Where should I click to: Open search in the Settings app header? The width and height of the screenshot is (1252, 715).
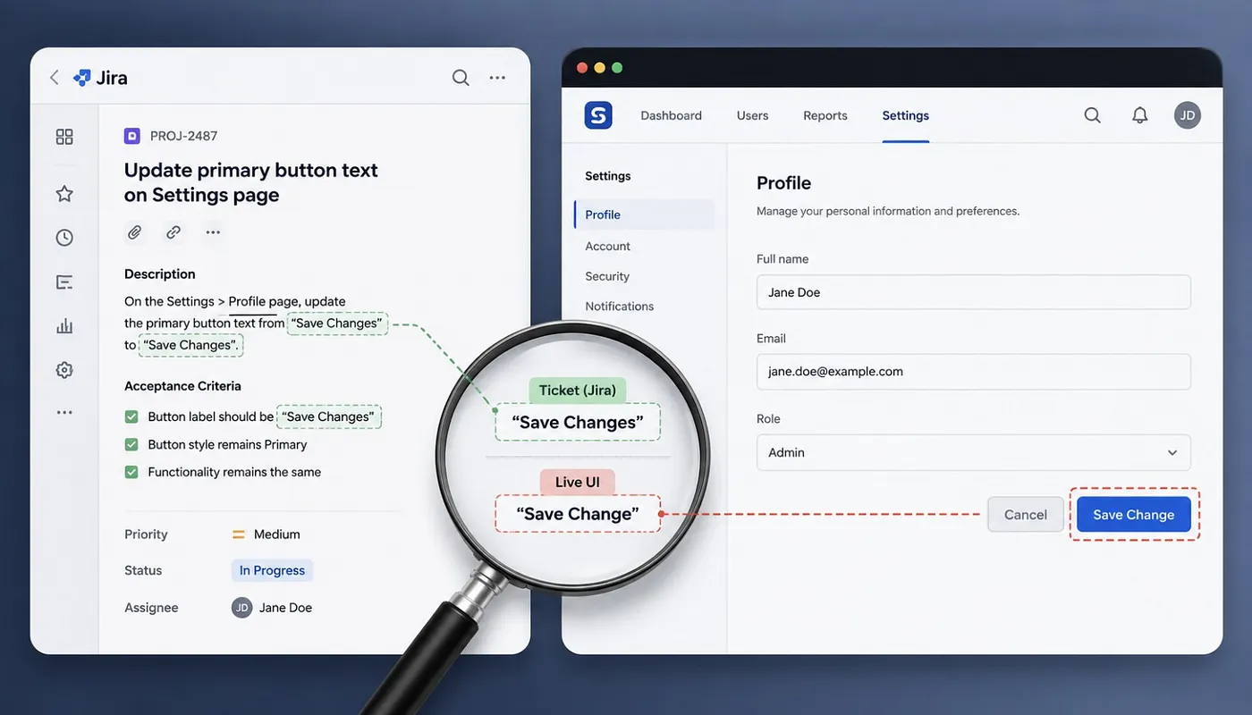tap(1093, 115)
